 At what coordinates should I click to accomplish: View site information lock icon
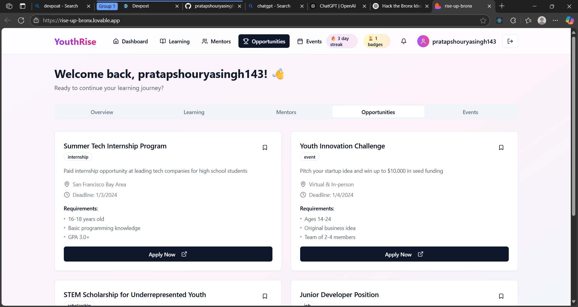pos(36,20)
